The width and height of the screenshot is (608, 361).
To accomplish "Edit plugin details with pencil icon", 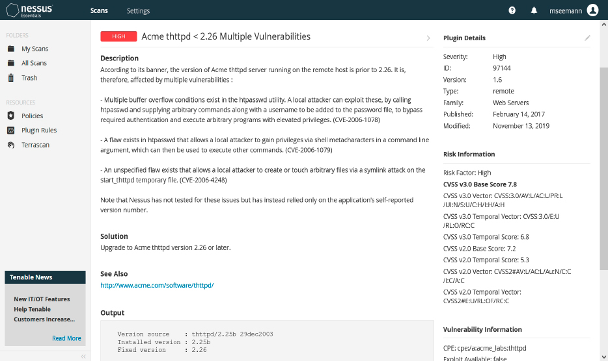I will pyautogui.click(x=587, y=38).
